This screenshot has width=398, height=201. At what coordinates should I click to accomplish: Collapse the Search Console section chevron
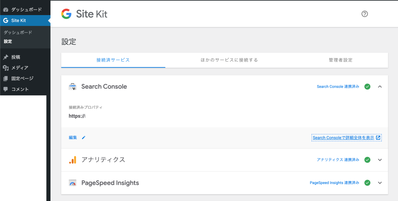380,86
